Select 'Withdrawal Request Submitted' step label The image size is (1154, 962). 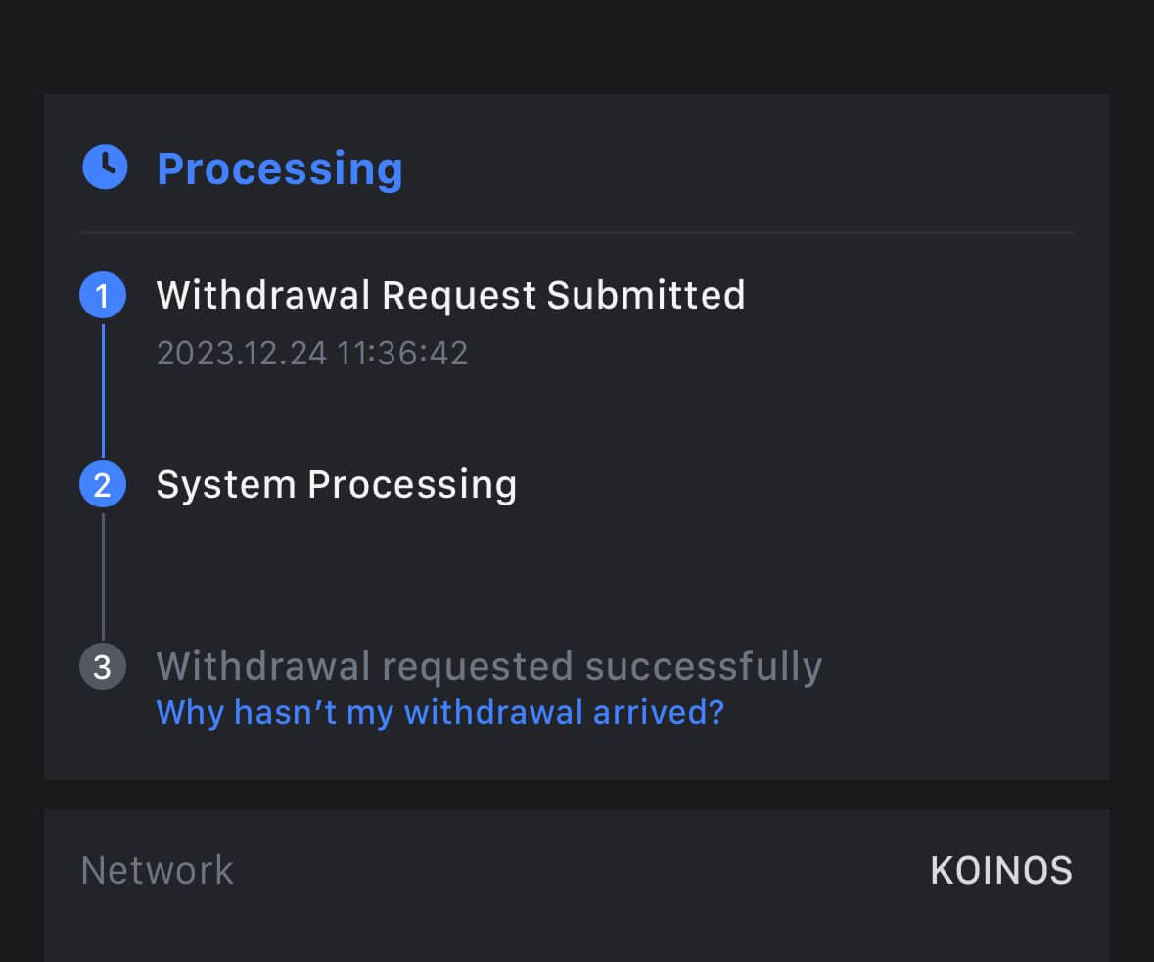point(450,295)
